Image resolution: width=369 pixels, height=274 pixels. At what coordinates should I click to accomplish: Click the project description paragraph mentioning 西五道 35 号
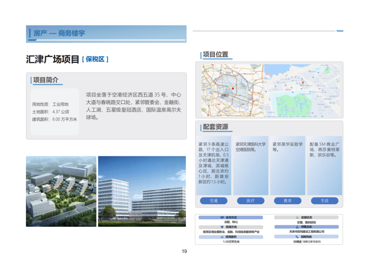[x=133, y=106]
